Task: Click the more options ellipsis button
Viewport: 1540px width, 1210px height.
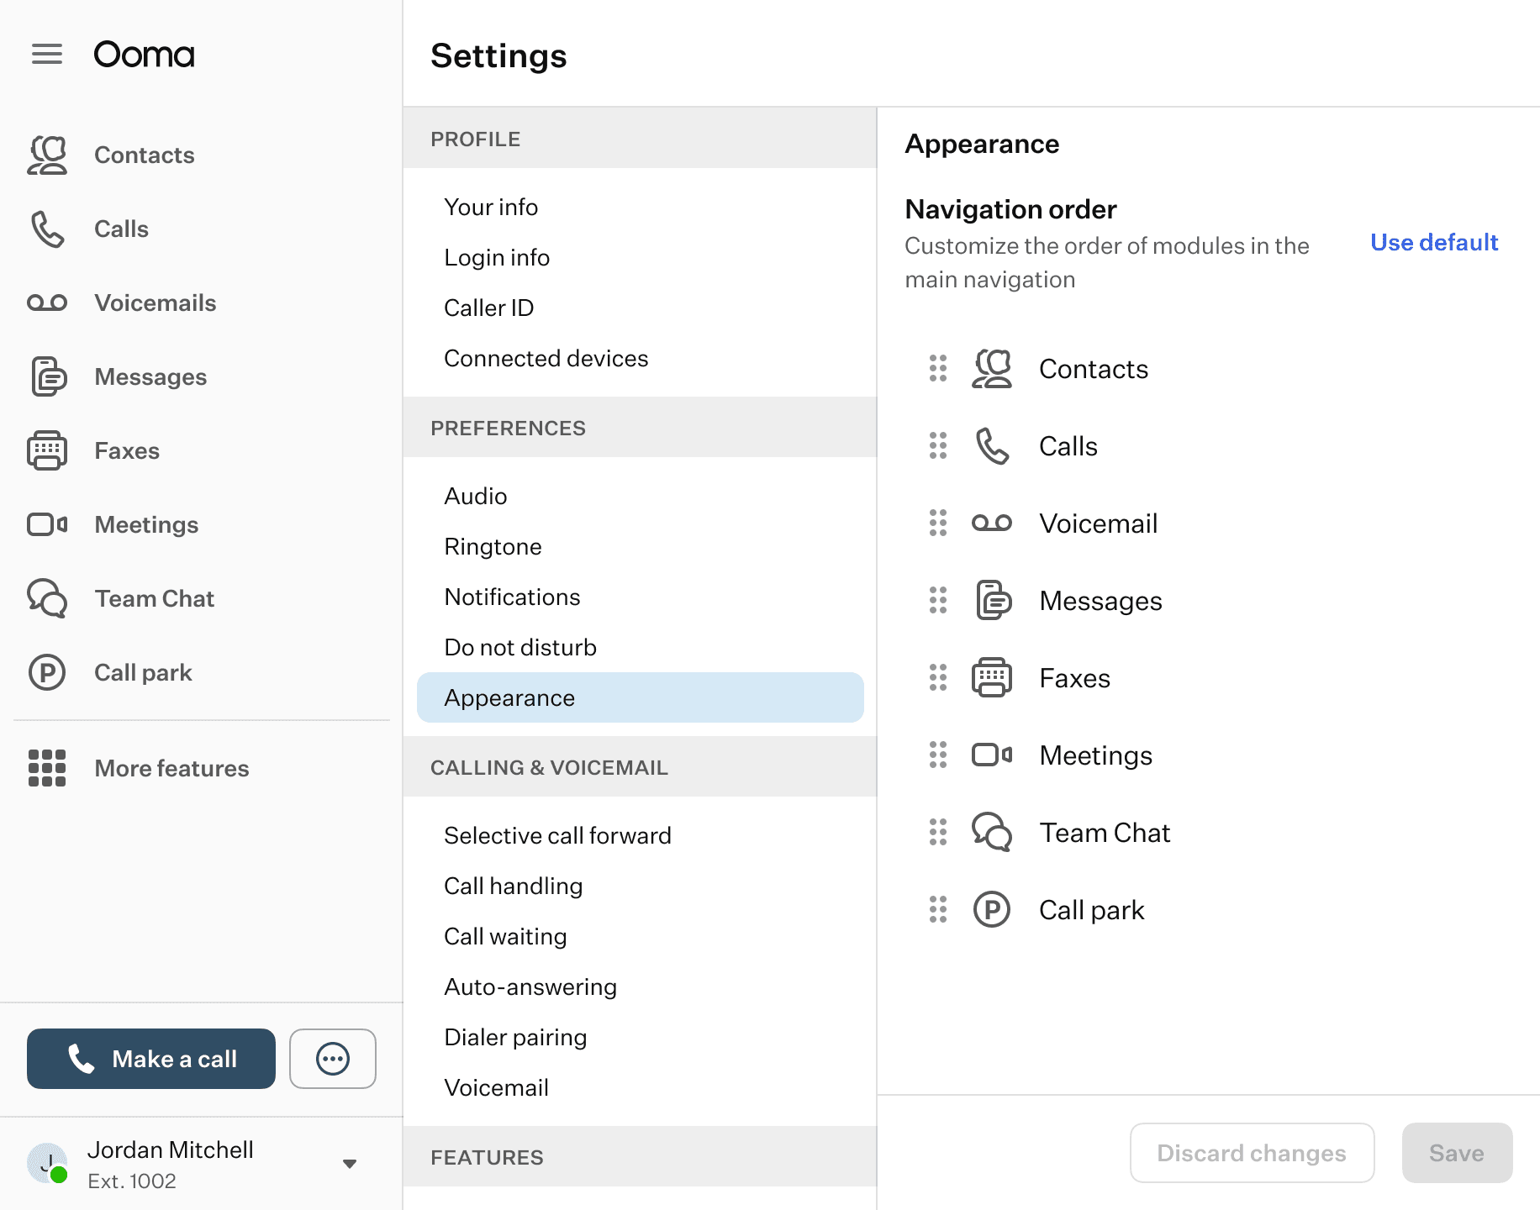Action: 333,1059
